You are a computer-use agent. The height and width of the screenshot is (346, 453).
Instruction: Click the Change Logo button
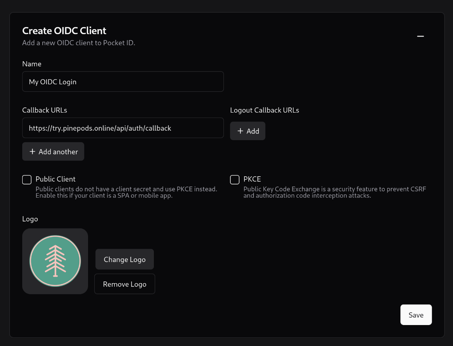point(124,259)
